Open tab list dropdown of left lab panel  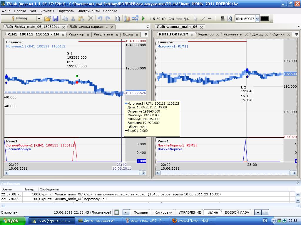tap(148, 27)
